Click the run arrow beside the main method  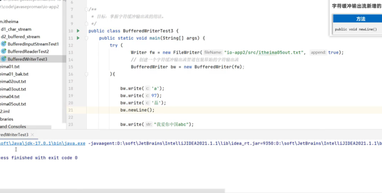pos(78,38)
